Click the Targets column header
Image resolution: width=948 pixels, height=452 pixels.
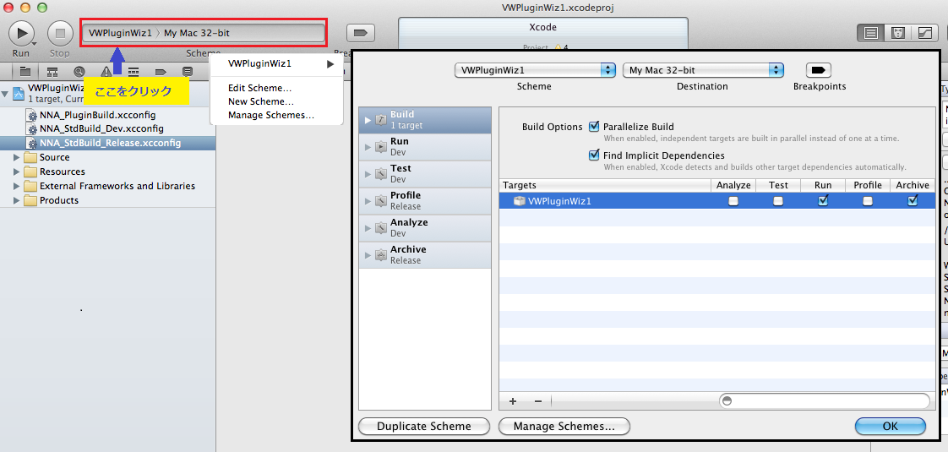(x=605, y=186)
